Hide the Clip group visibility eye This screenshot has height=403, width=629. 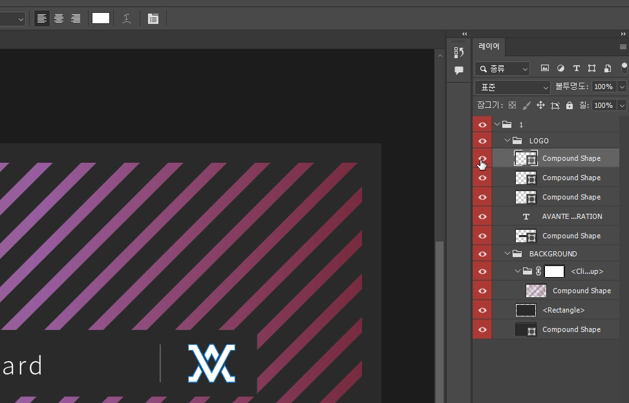pos(482,272)
